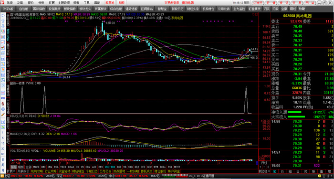Click the blue four-way move arrows icon
This screenshot has width=334, height=179.
[3, 109]
